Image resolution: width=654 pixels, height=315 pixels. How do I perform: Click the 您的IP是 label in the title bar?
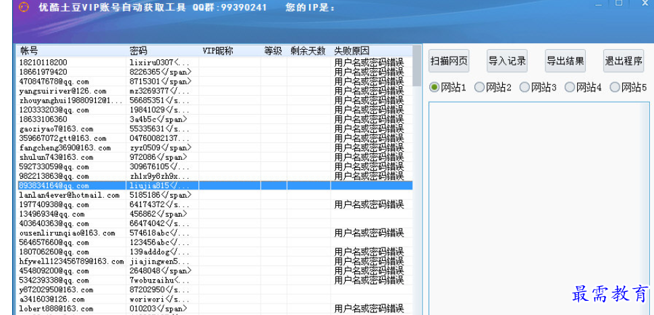tap(310, 7)
